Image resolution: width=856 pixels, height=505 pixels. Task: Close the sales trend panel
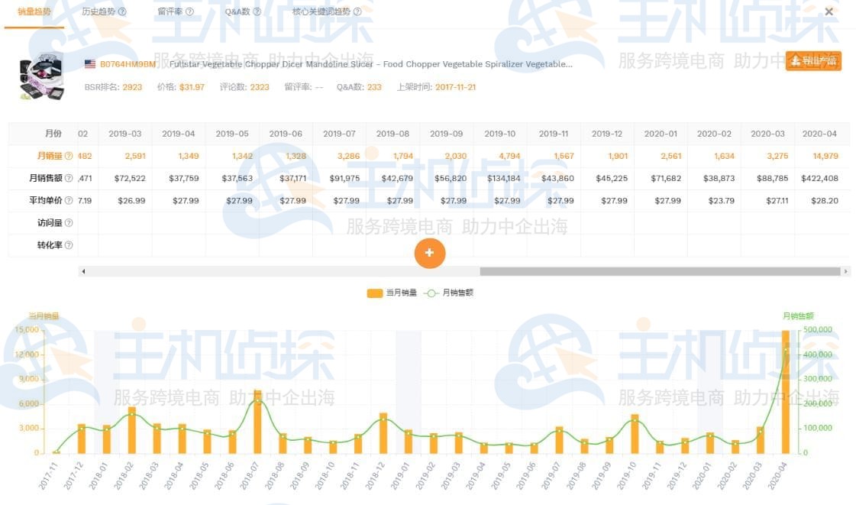tap(829, 11)
